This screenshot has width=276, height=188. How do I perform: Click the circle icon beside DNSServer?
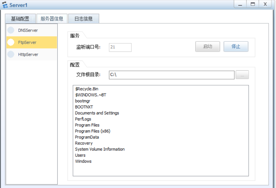pyautogui.click(x=11, y=30)
